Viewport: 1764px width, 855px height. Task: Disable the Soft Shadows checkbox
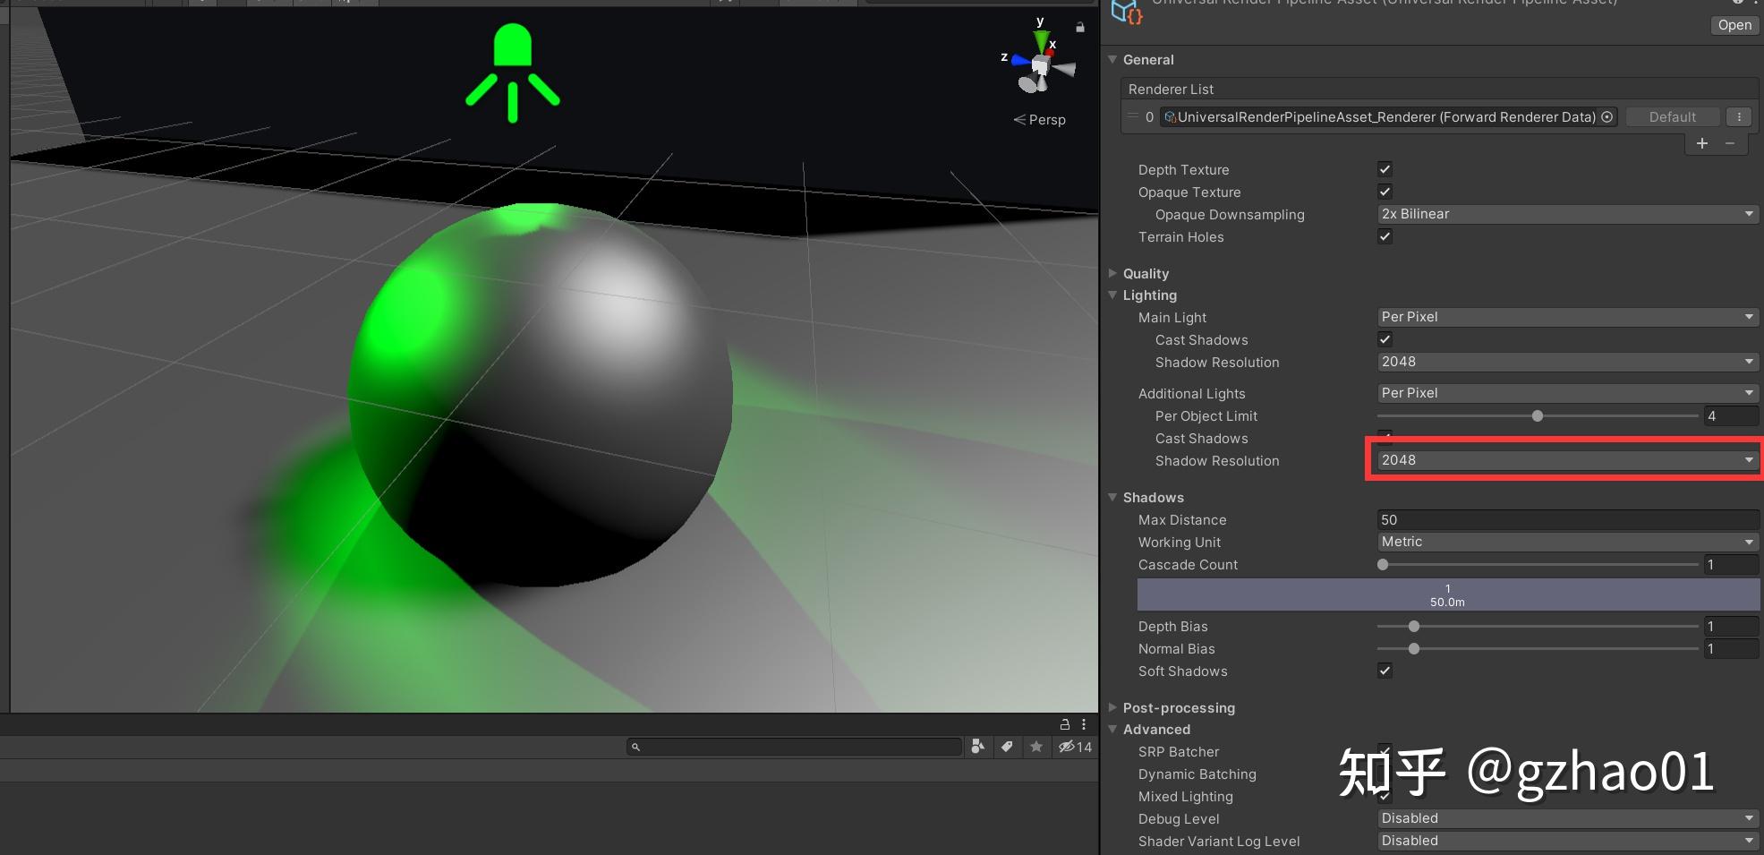(1385, 671)
